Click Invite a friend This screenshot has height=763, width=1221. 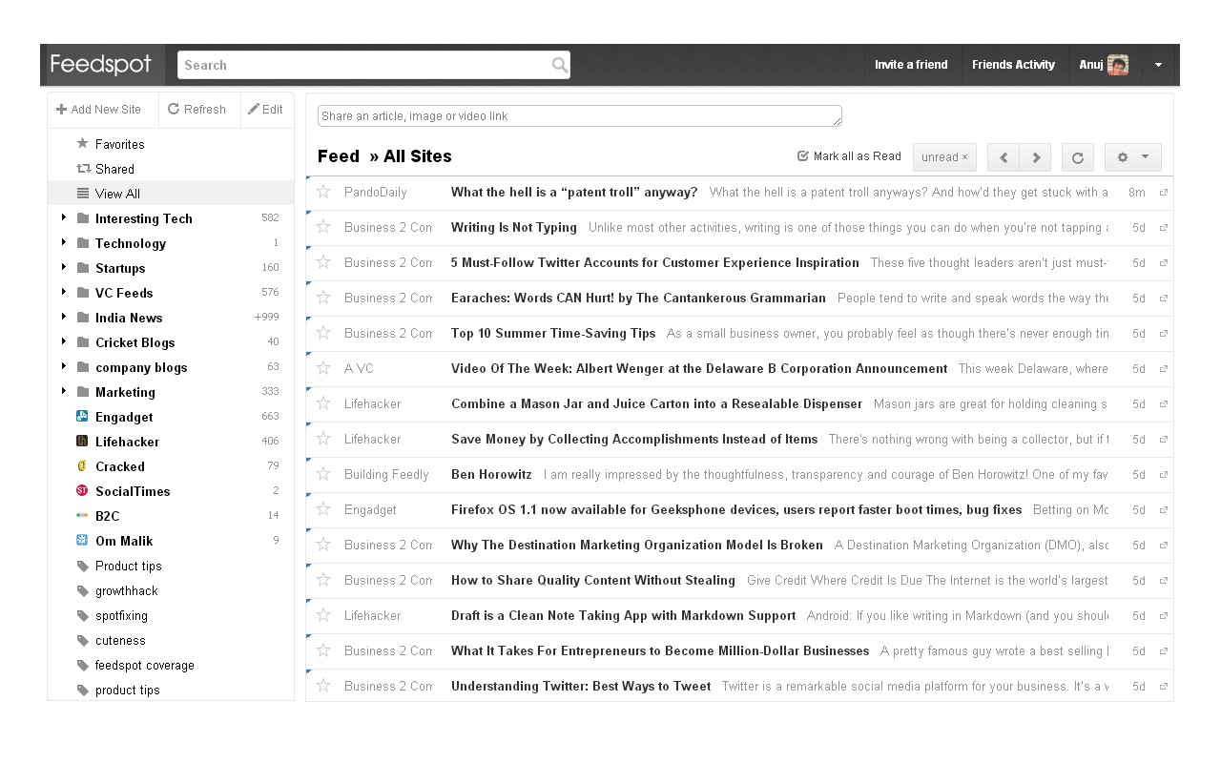coord(911,65)
